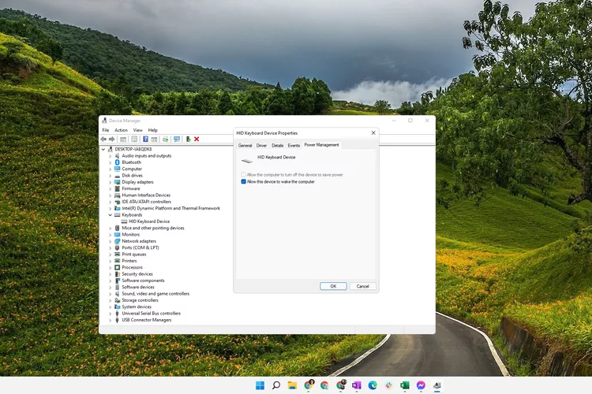Click the Processors category icon

click(x=118, y=267)
